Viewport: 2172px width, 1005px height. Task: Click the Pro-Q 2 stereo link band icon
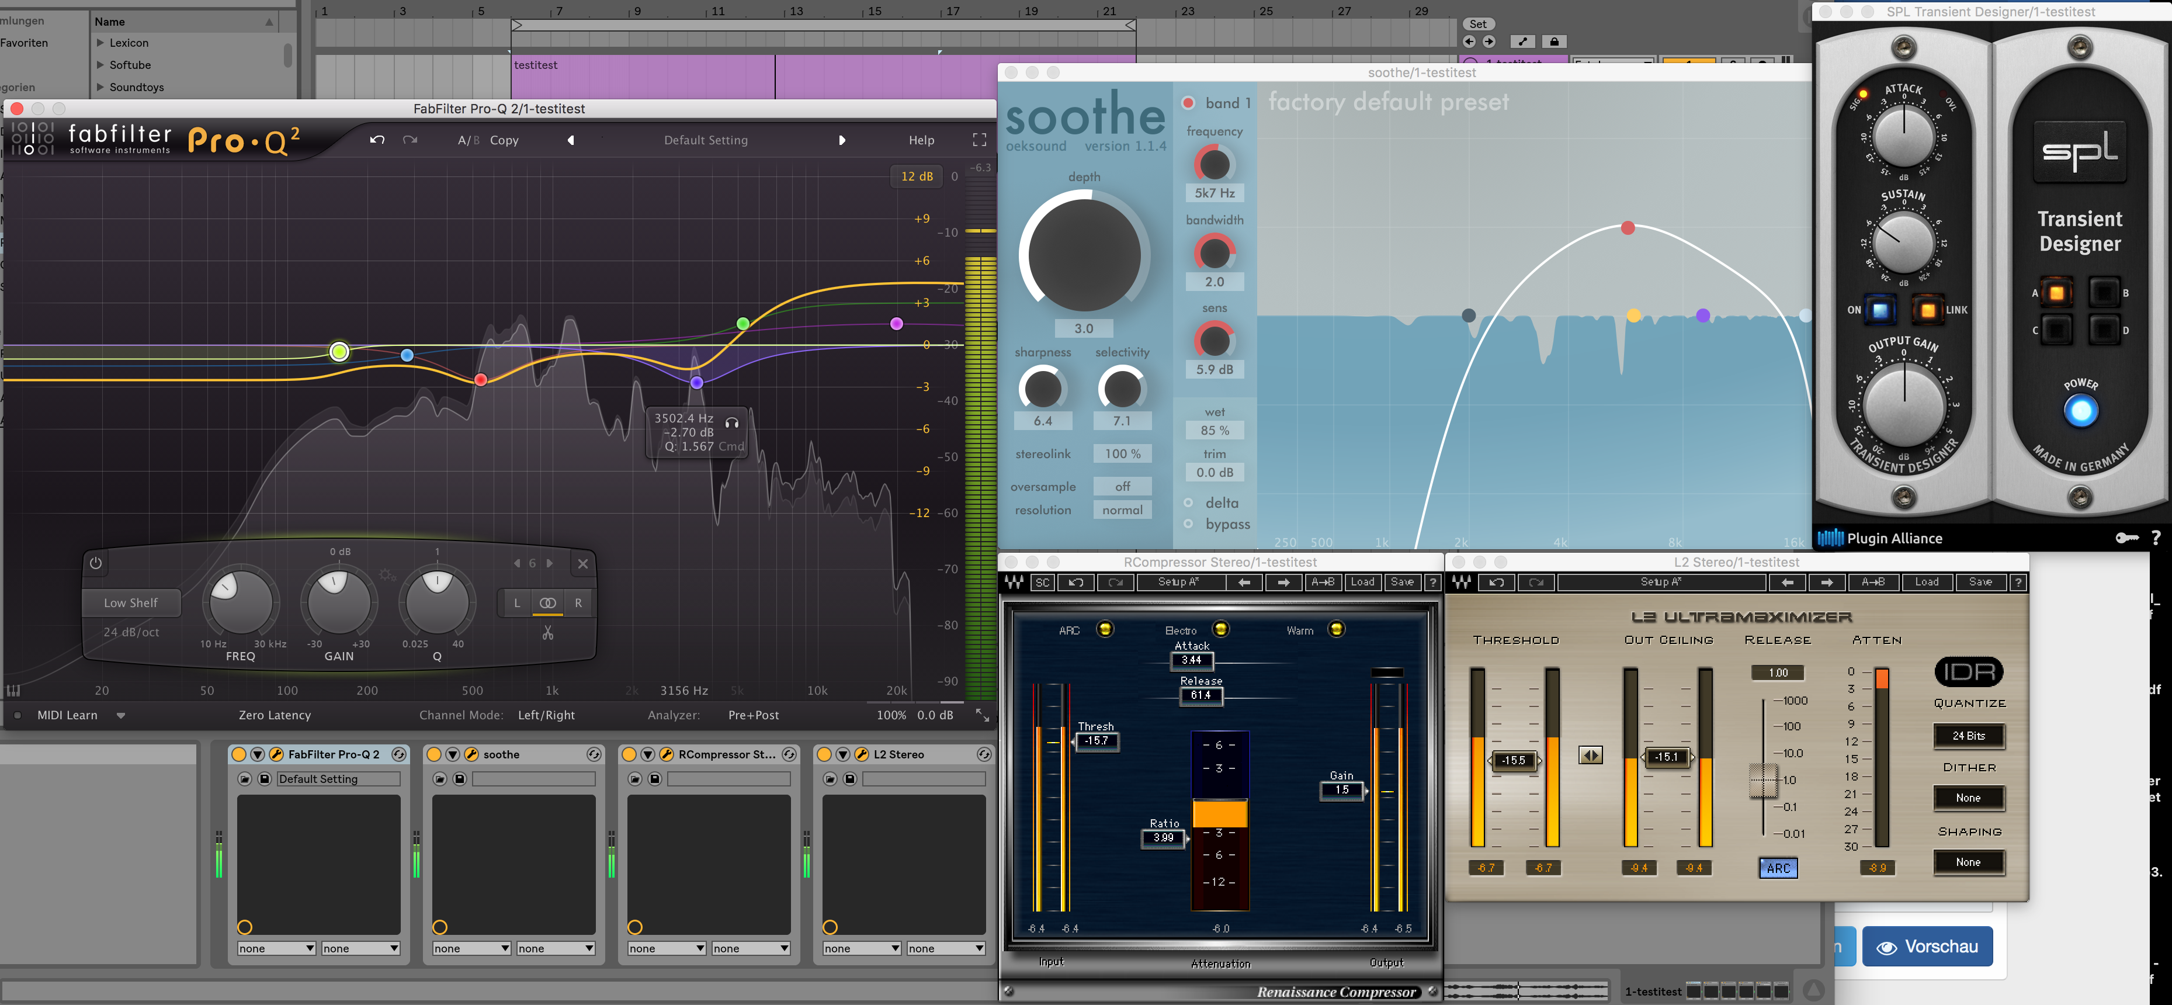point(548,603)
